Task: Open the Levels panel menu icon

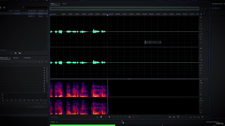Action: click(57, 122)
